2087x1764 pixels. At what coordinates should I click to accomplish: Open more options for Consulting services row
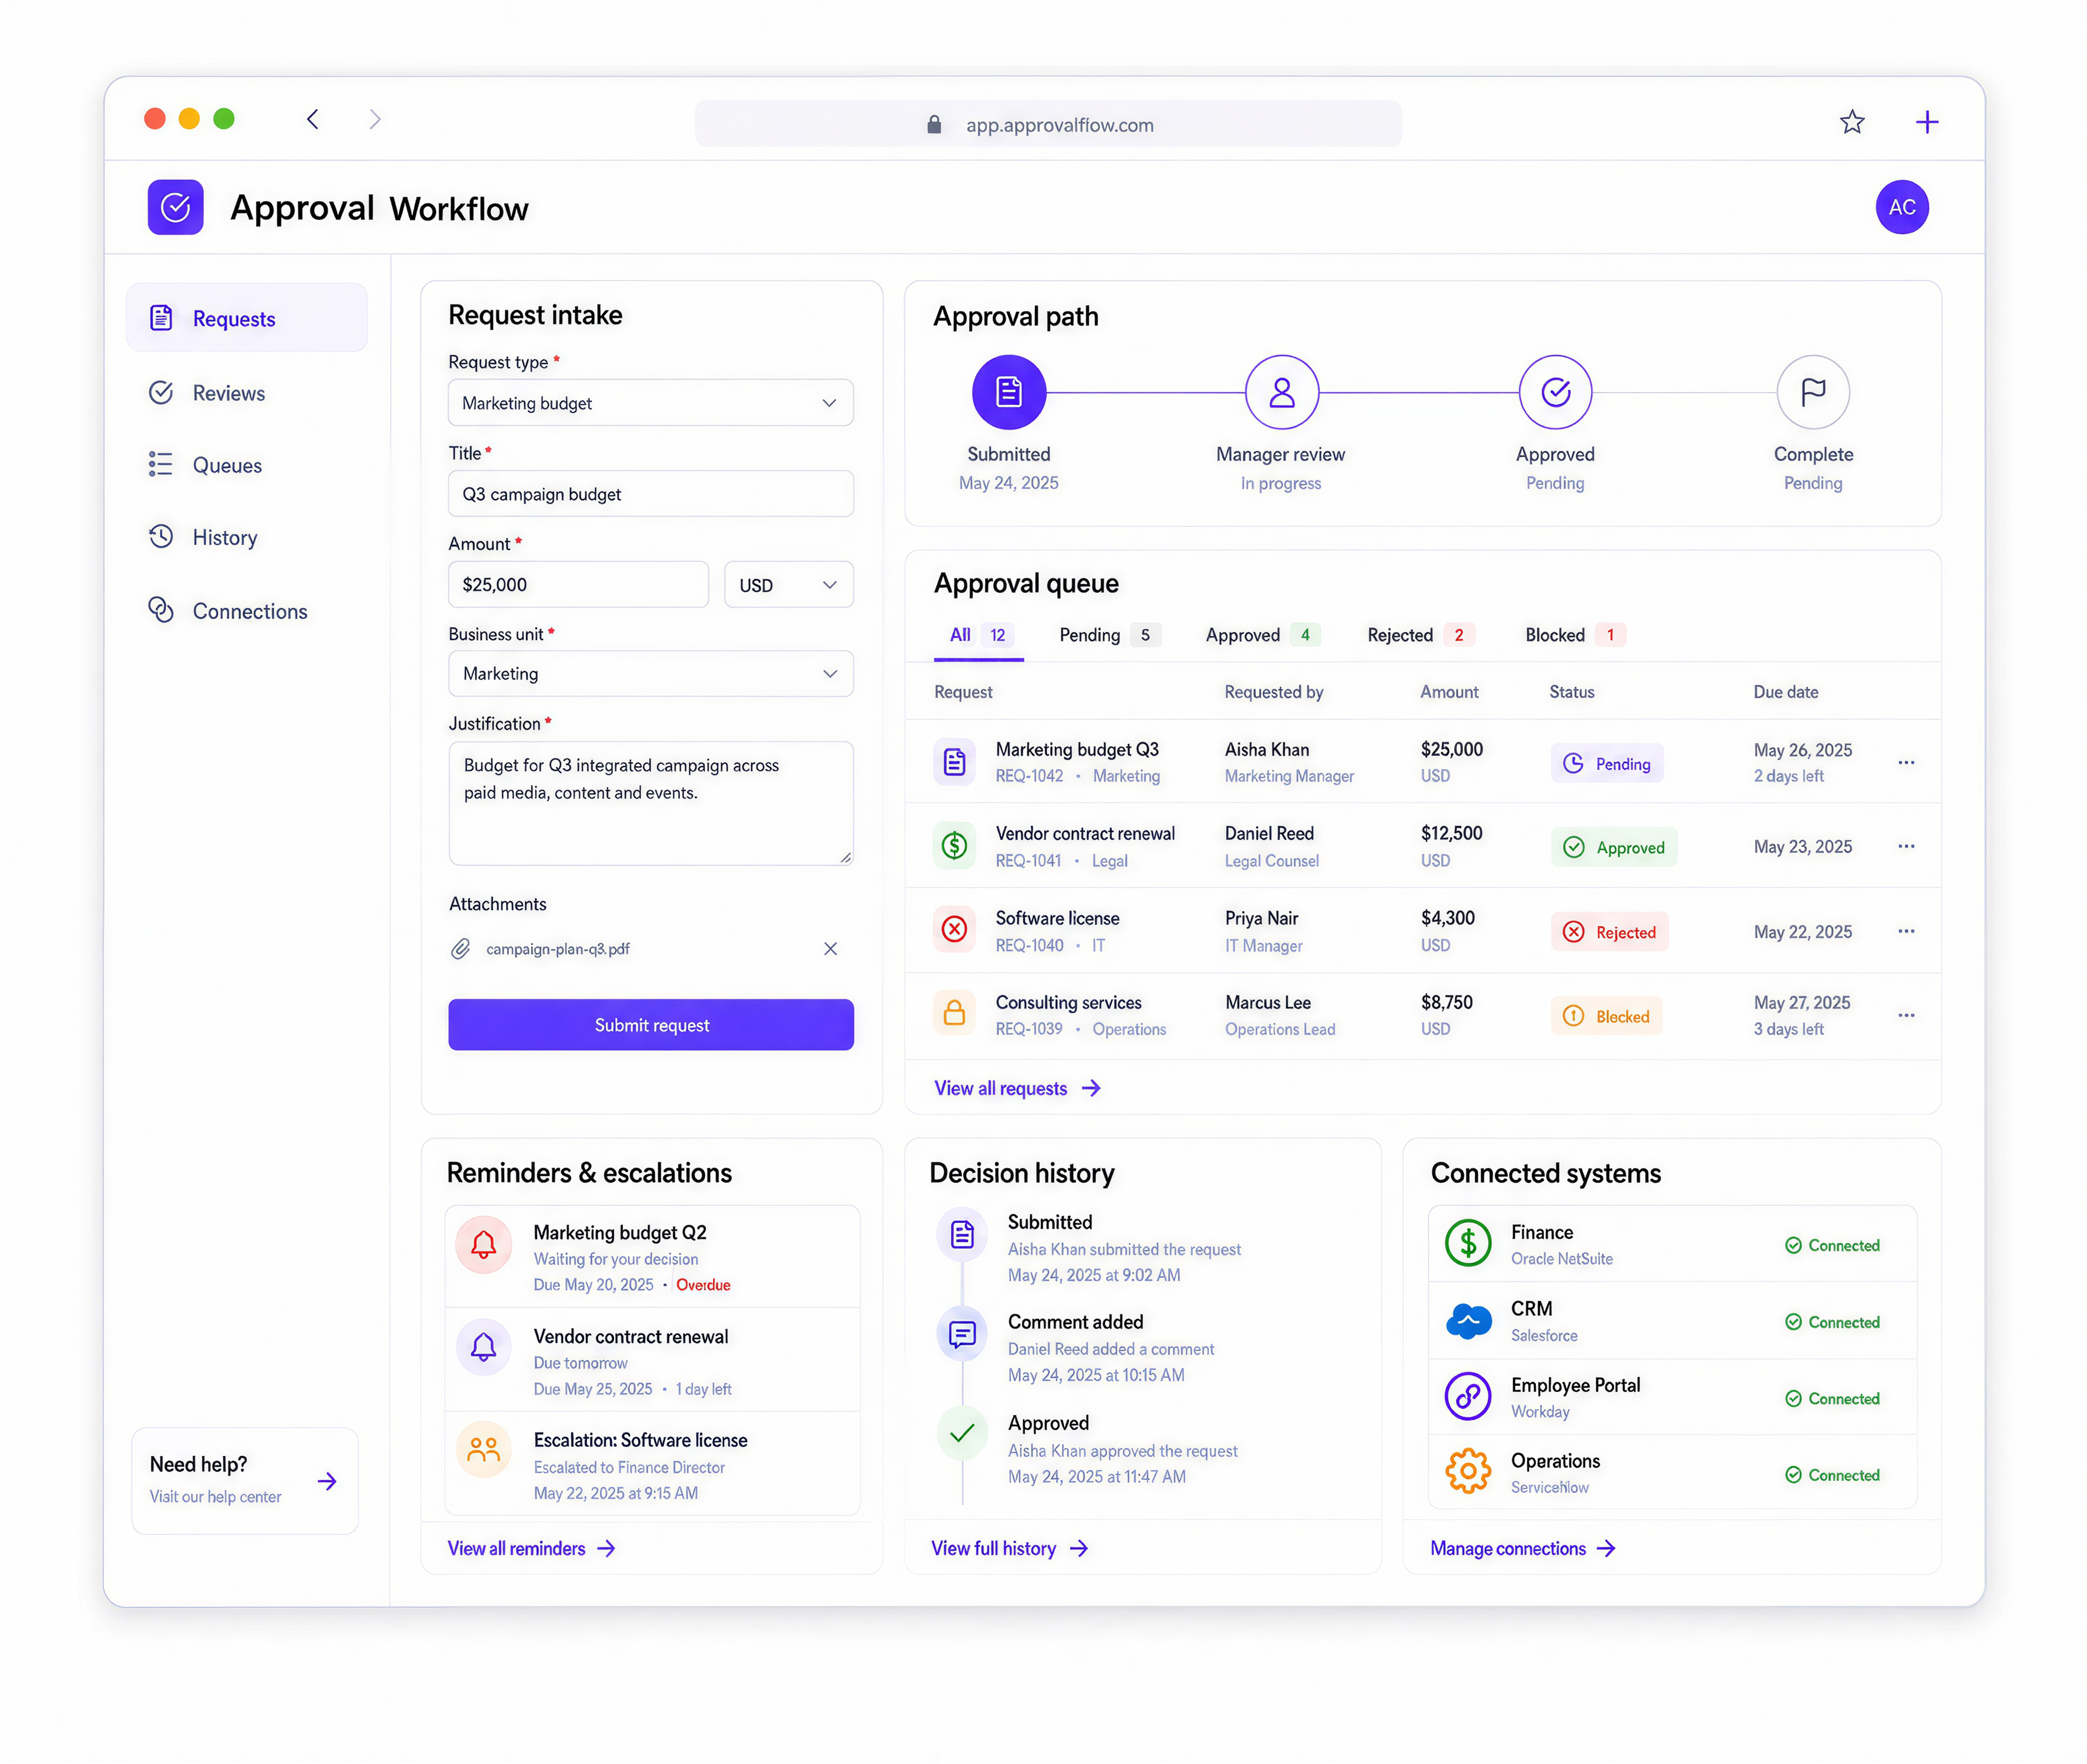[1906, 1015]
